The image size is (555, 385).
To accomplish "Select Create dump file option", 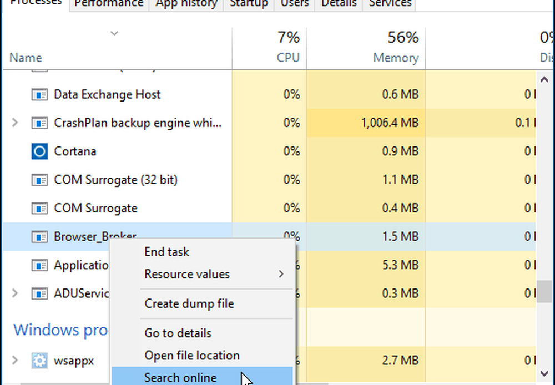I will [x=189, y=304].
